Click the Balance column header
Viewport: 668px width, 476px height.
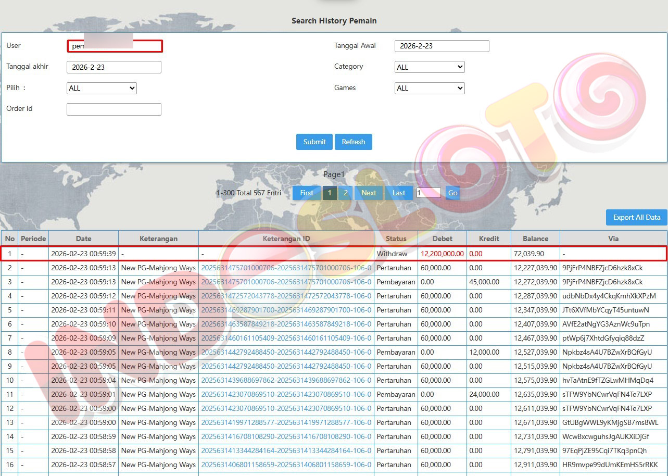535,239
